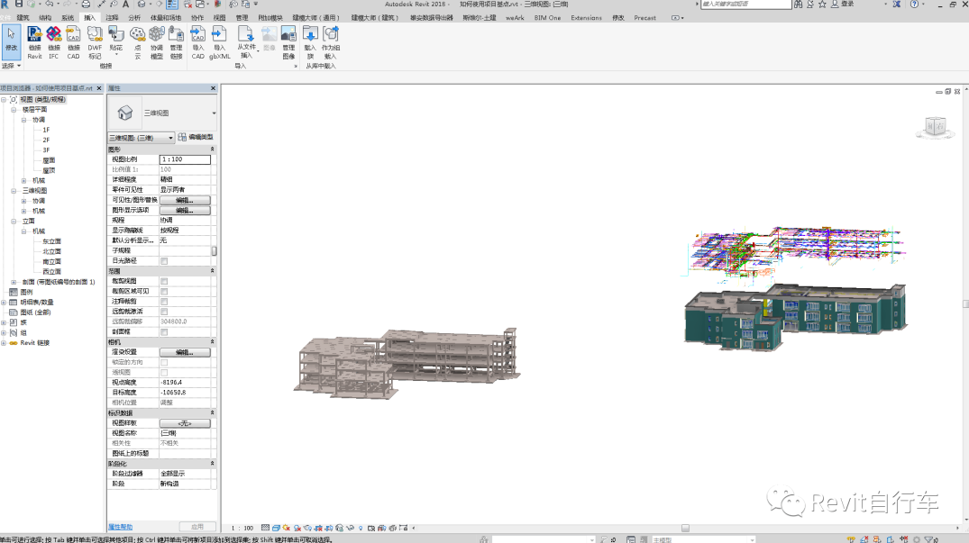The height and width of the screenshot is (543, 969).
Task: Toggle the 剖面框 checkbox
Action: [164, 331]
